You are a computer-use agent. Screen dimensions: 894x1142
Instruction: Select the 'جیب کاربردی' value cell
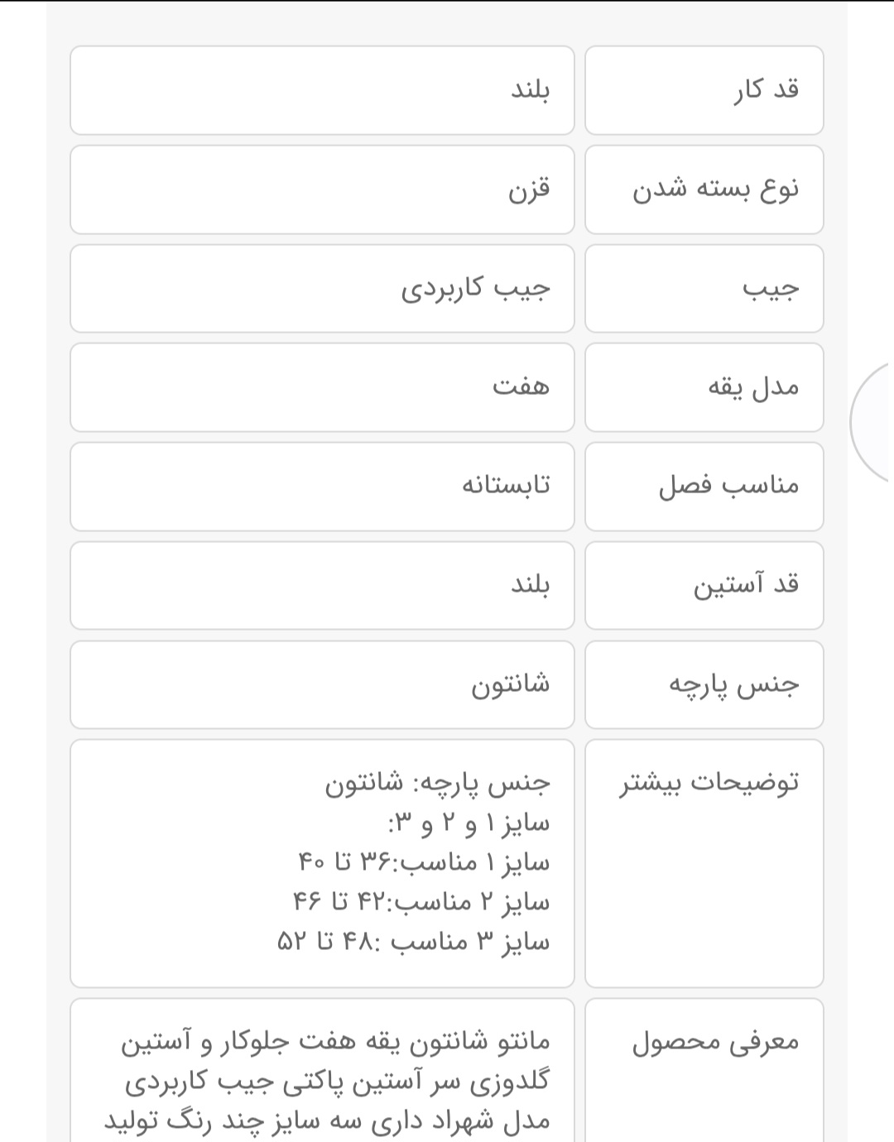[x=322, y=288]
